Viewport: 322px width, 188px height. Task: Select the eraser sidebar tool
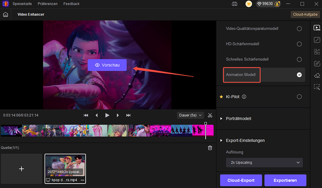click(x=317, y=75)
